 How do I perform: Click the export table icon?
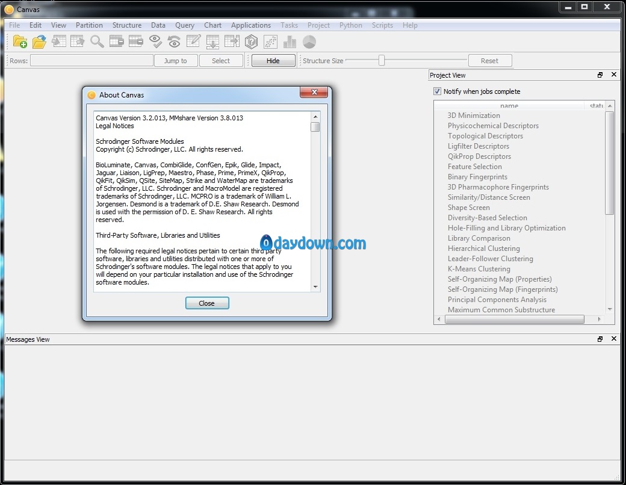[78, 41]
